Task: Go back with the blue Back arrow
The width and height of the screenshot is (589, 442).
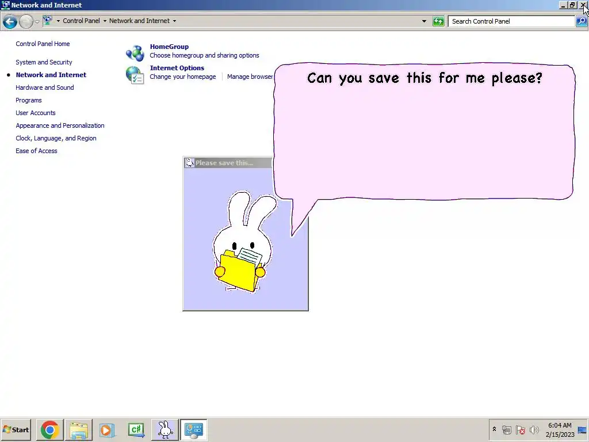Action: click(x=10, y=22)
